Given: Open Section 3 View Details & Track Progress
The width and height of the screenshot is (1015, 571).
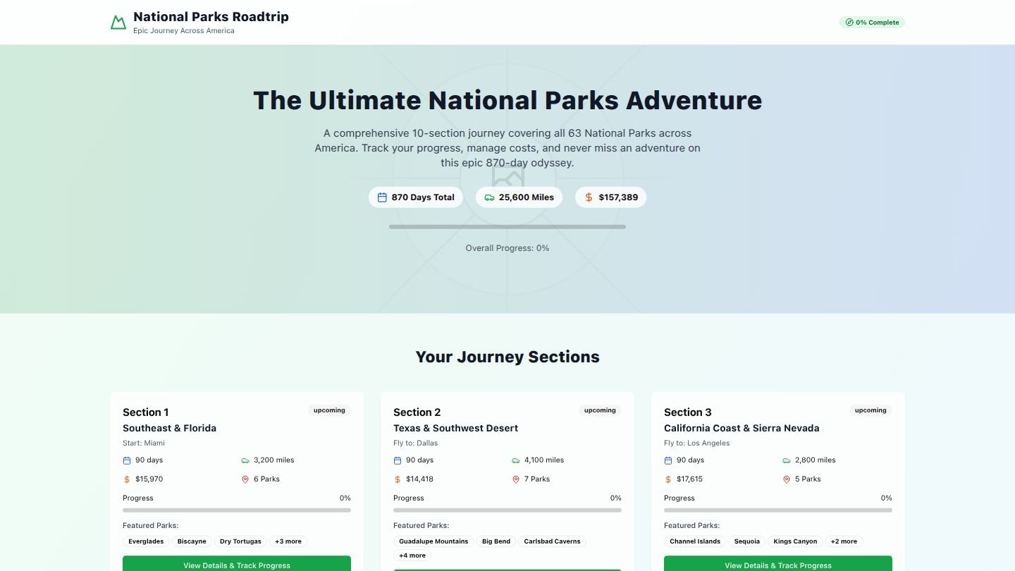Looking at the screenshot, I should tap(778, 564).
